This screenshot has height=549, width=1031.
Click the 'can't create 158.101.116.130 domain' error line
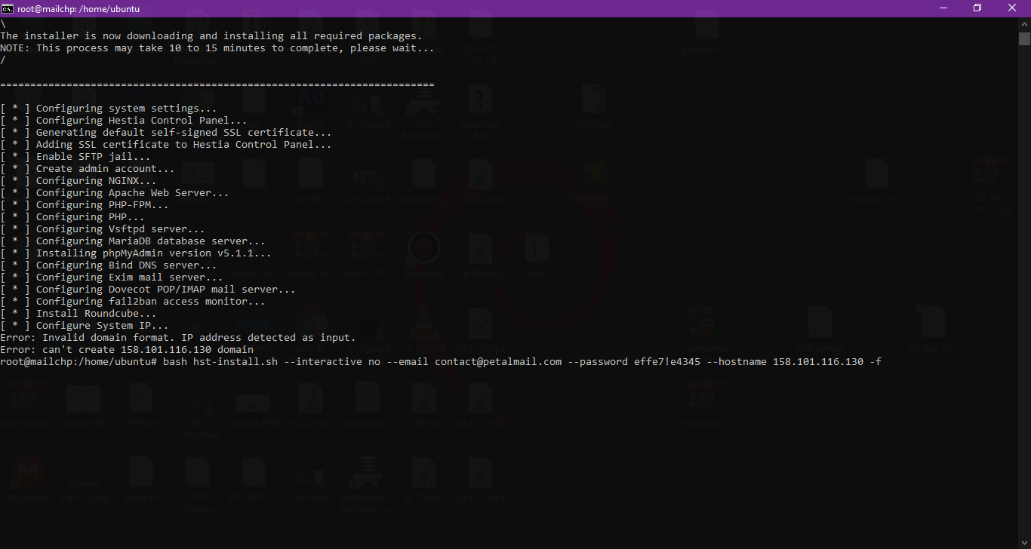pos(148,350)
